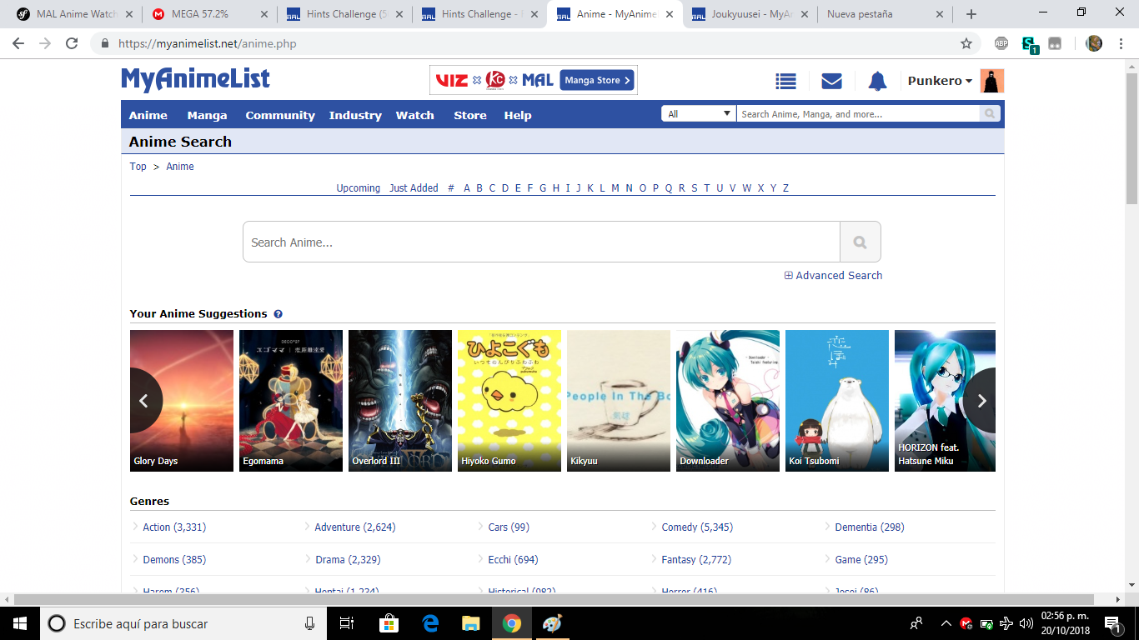
Task: Open the All category search dropdown
Action: pyautogui.click(x=699, y=114)
